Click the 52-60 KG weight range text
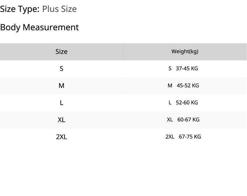 [187, 103]
